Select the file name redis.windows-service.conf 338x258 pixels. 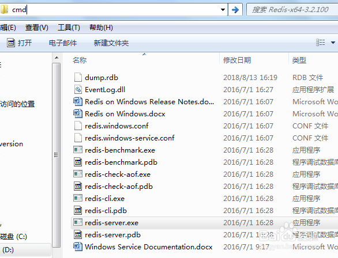tap(130, 138)
